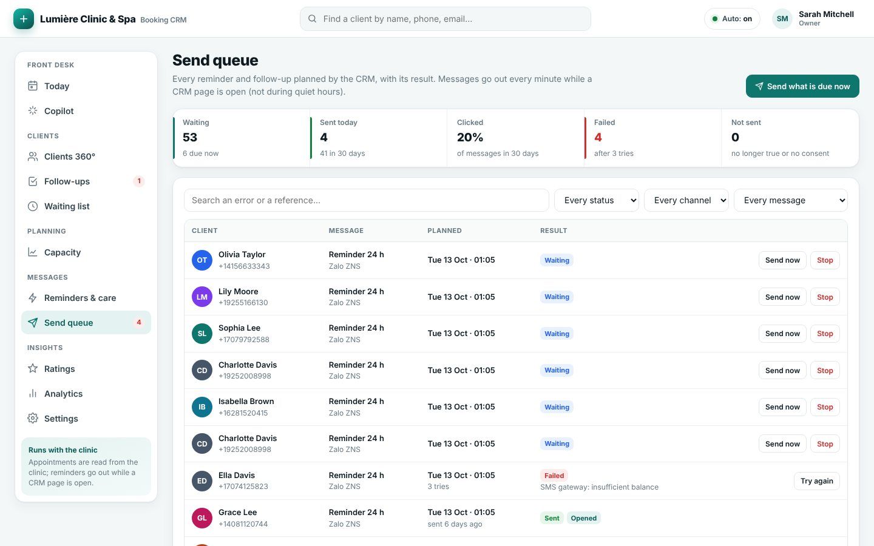Click the Reminders & care lightning icon
The height and width of the screenshot is (546, 874).
33,298
